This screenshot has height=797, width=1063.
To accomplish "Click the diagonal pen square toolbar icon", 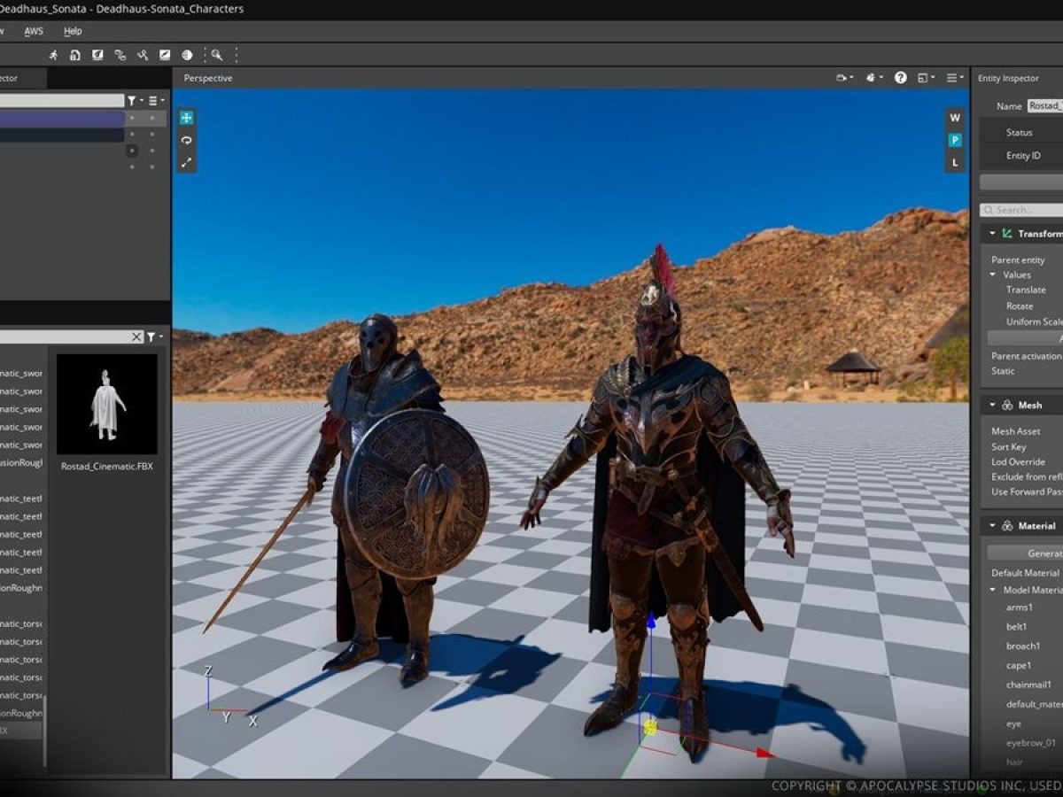I will click(165, 55).
